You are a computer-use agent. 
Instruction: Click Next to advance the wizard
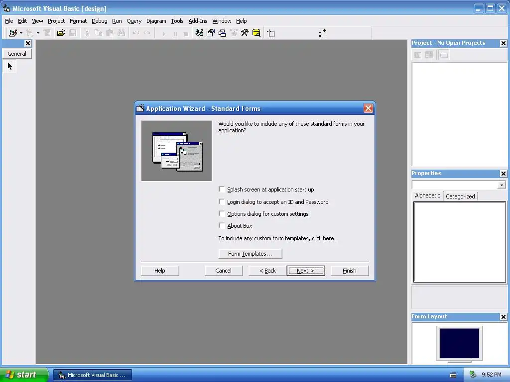[306, 271]
